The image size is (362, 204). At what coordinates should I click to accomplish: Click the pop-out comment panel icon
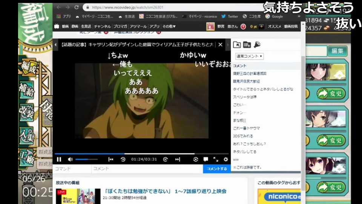(237, 45)
